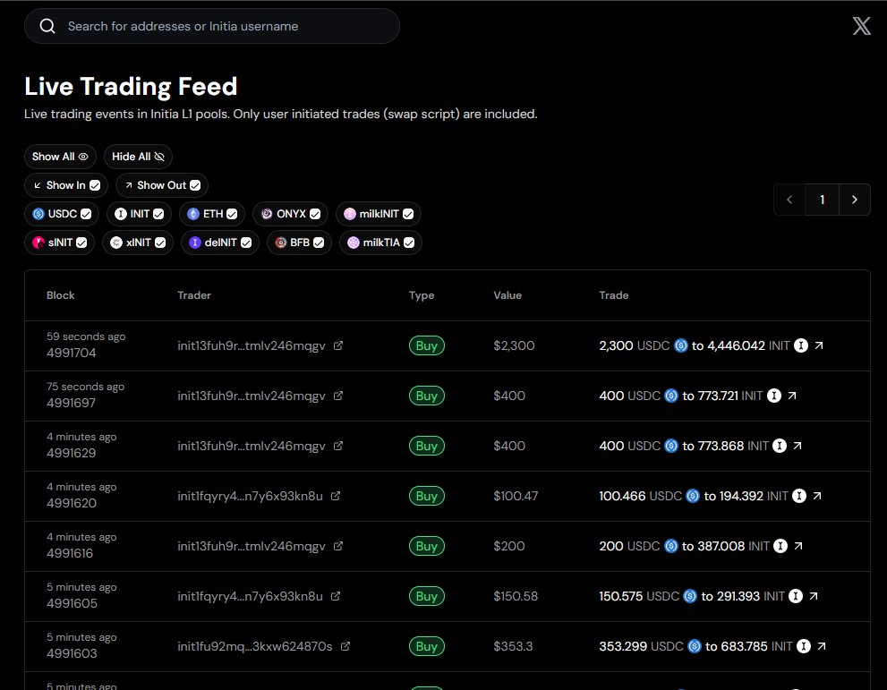This screenshot has width=887, height=690.
Task: Open trader init1fqyry4…n7y6x93kn8u in block 4991605
Action: [250, 596]
